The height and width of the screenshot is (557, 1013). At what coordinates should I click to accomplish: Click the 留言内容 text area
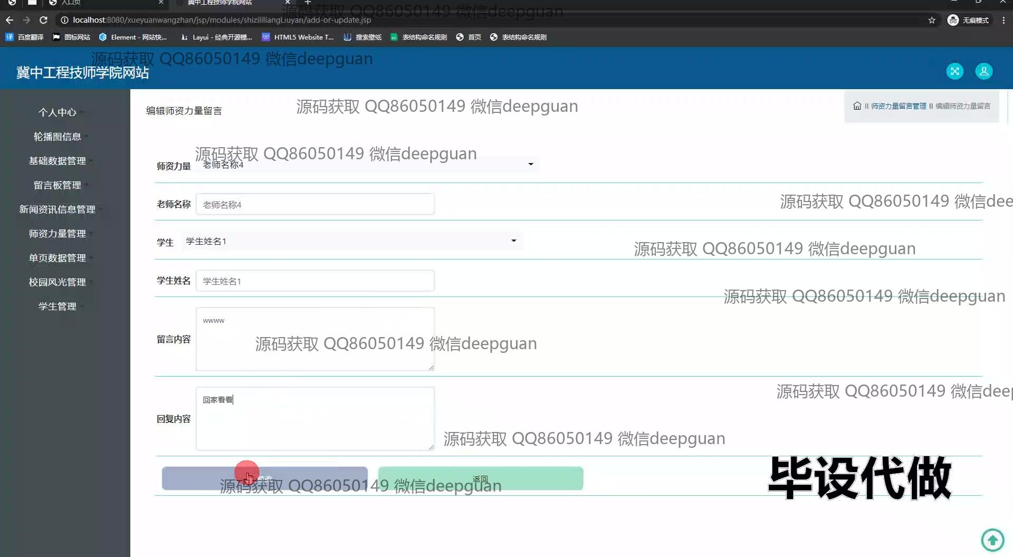(315, 339)
